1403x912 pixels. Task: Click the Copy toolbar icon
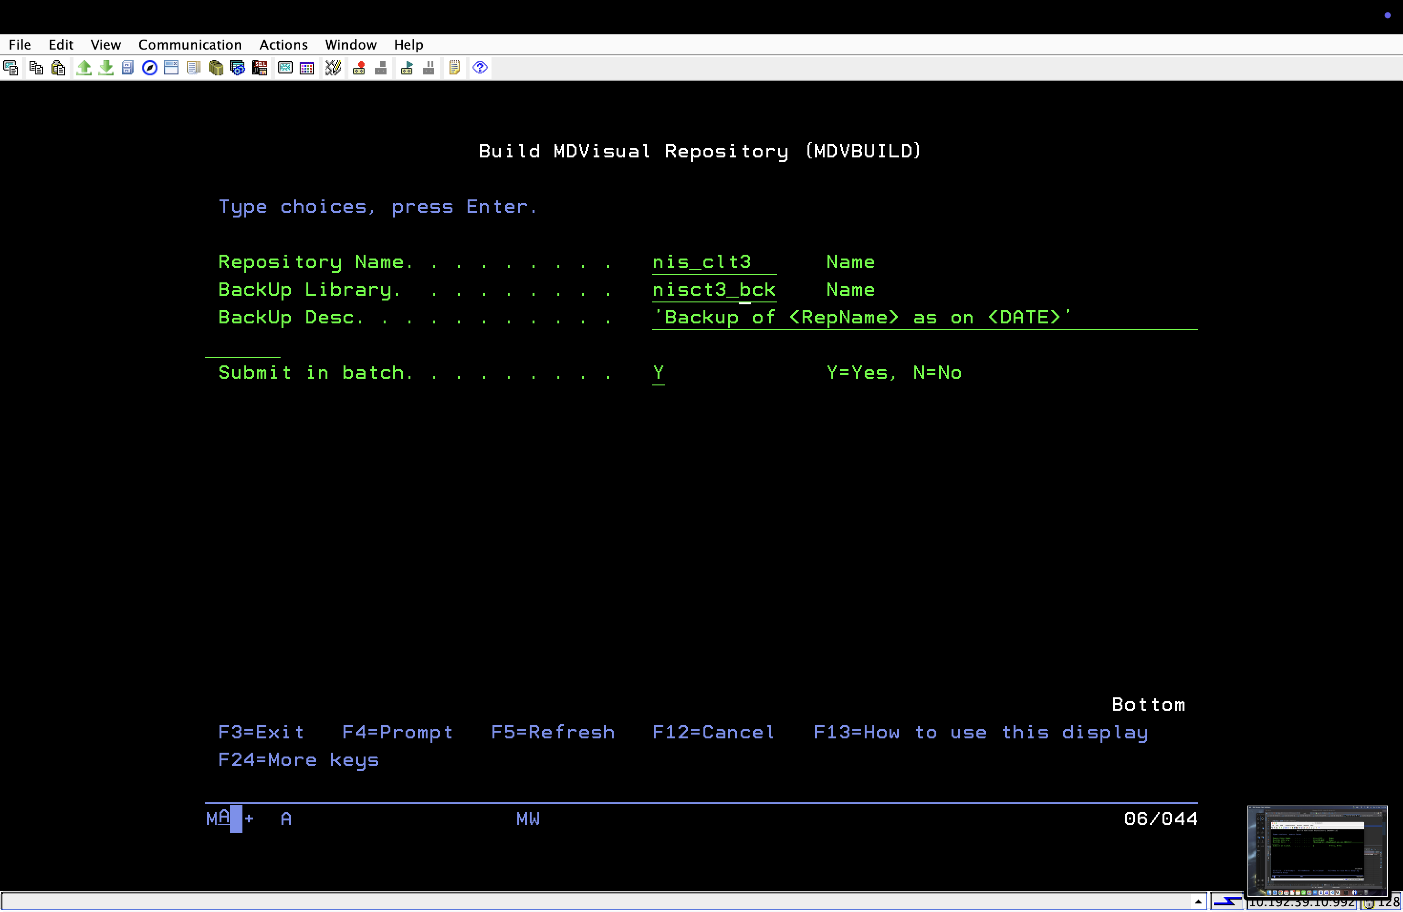36,68
